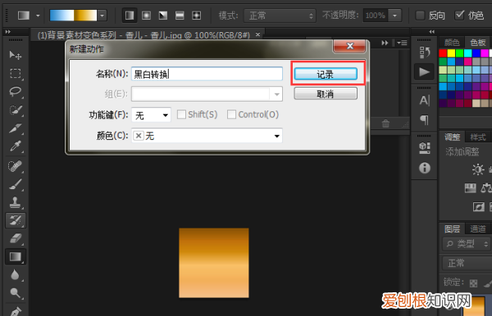Enable the Control(O) checkbox

click(231, 115)
